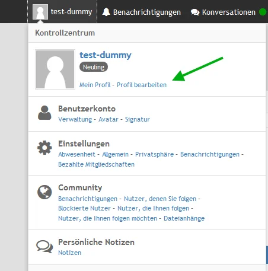Screen dimensions: 268x271
Task: Click the Einstellungen heading
Action: [x=84, y=144]
